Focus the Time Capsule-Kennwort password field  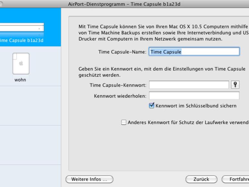(x=189, y=85)
